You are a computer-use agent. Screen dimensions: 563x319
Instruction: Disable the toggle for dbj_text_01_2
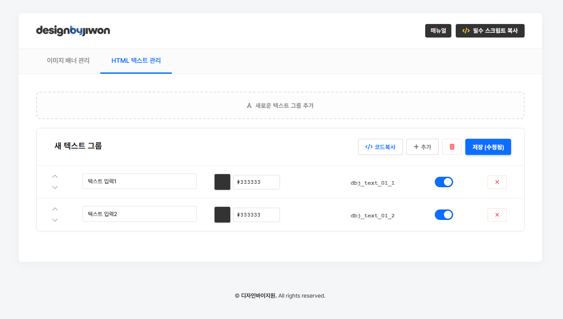pyautogui.click(x=444, y=215)
